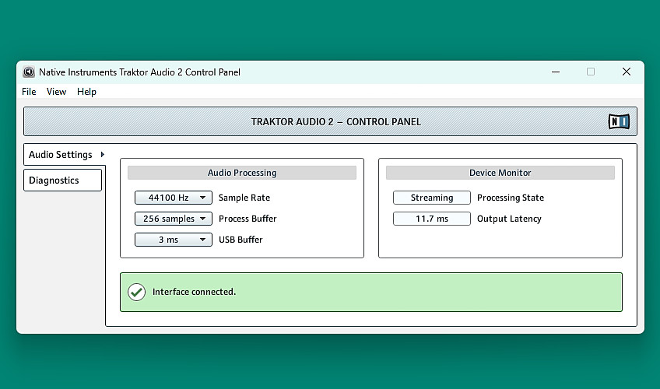
Task: Open the View menu
Action: (x=56, y=92)
